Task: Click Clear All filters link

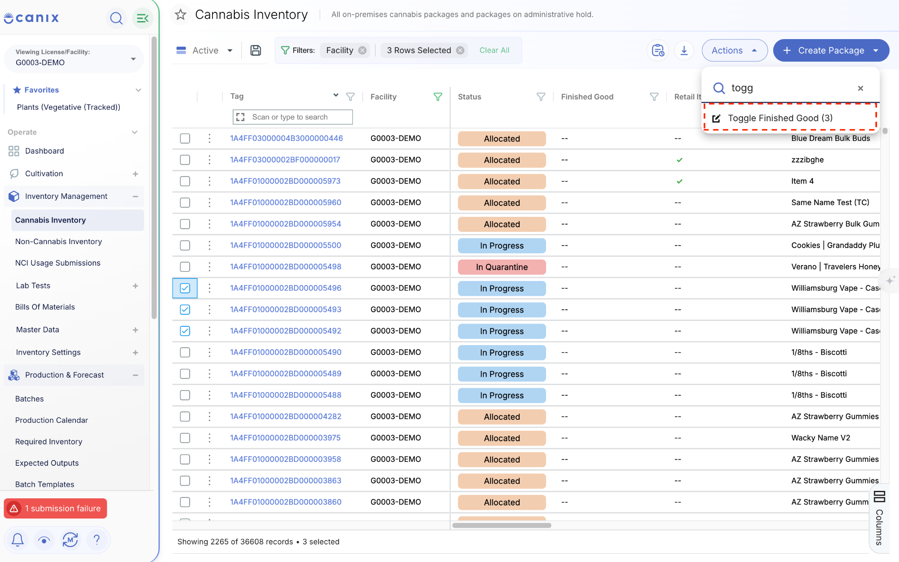Action: click(x=494, y=50)
